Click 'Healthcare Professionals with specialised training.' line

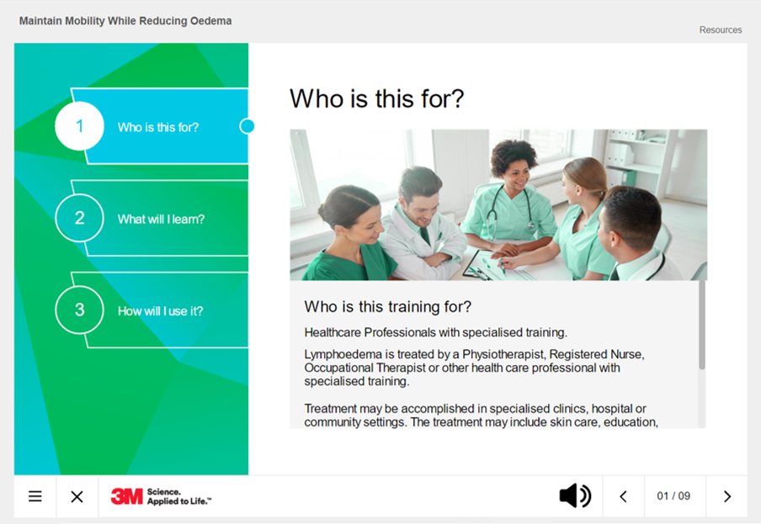[x=436, y=332]
